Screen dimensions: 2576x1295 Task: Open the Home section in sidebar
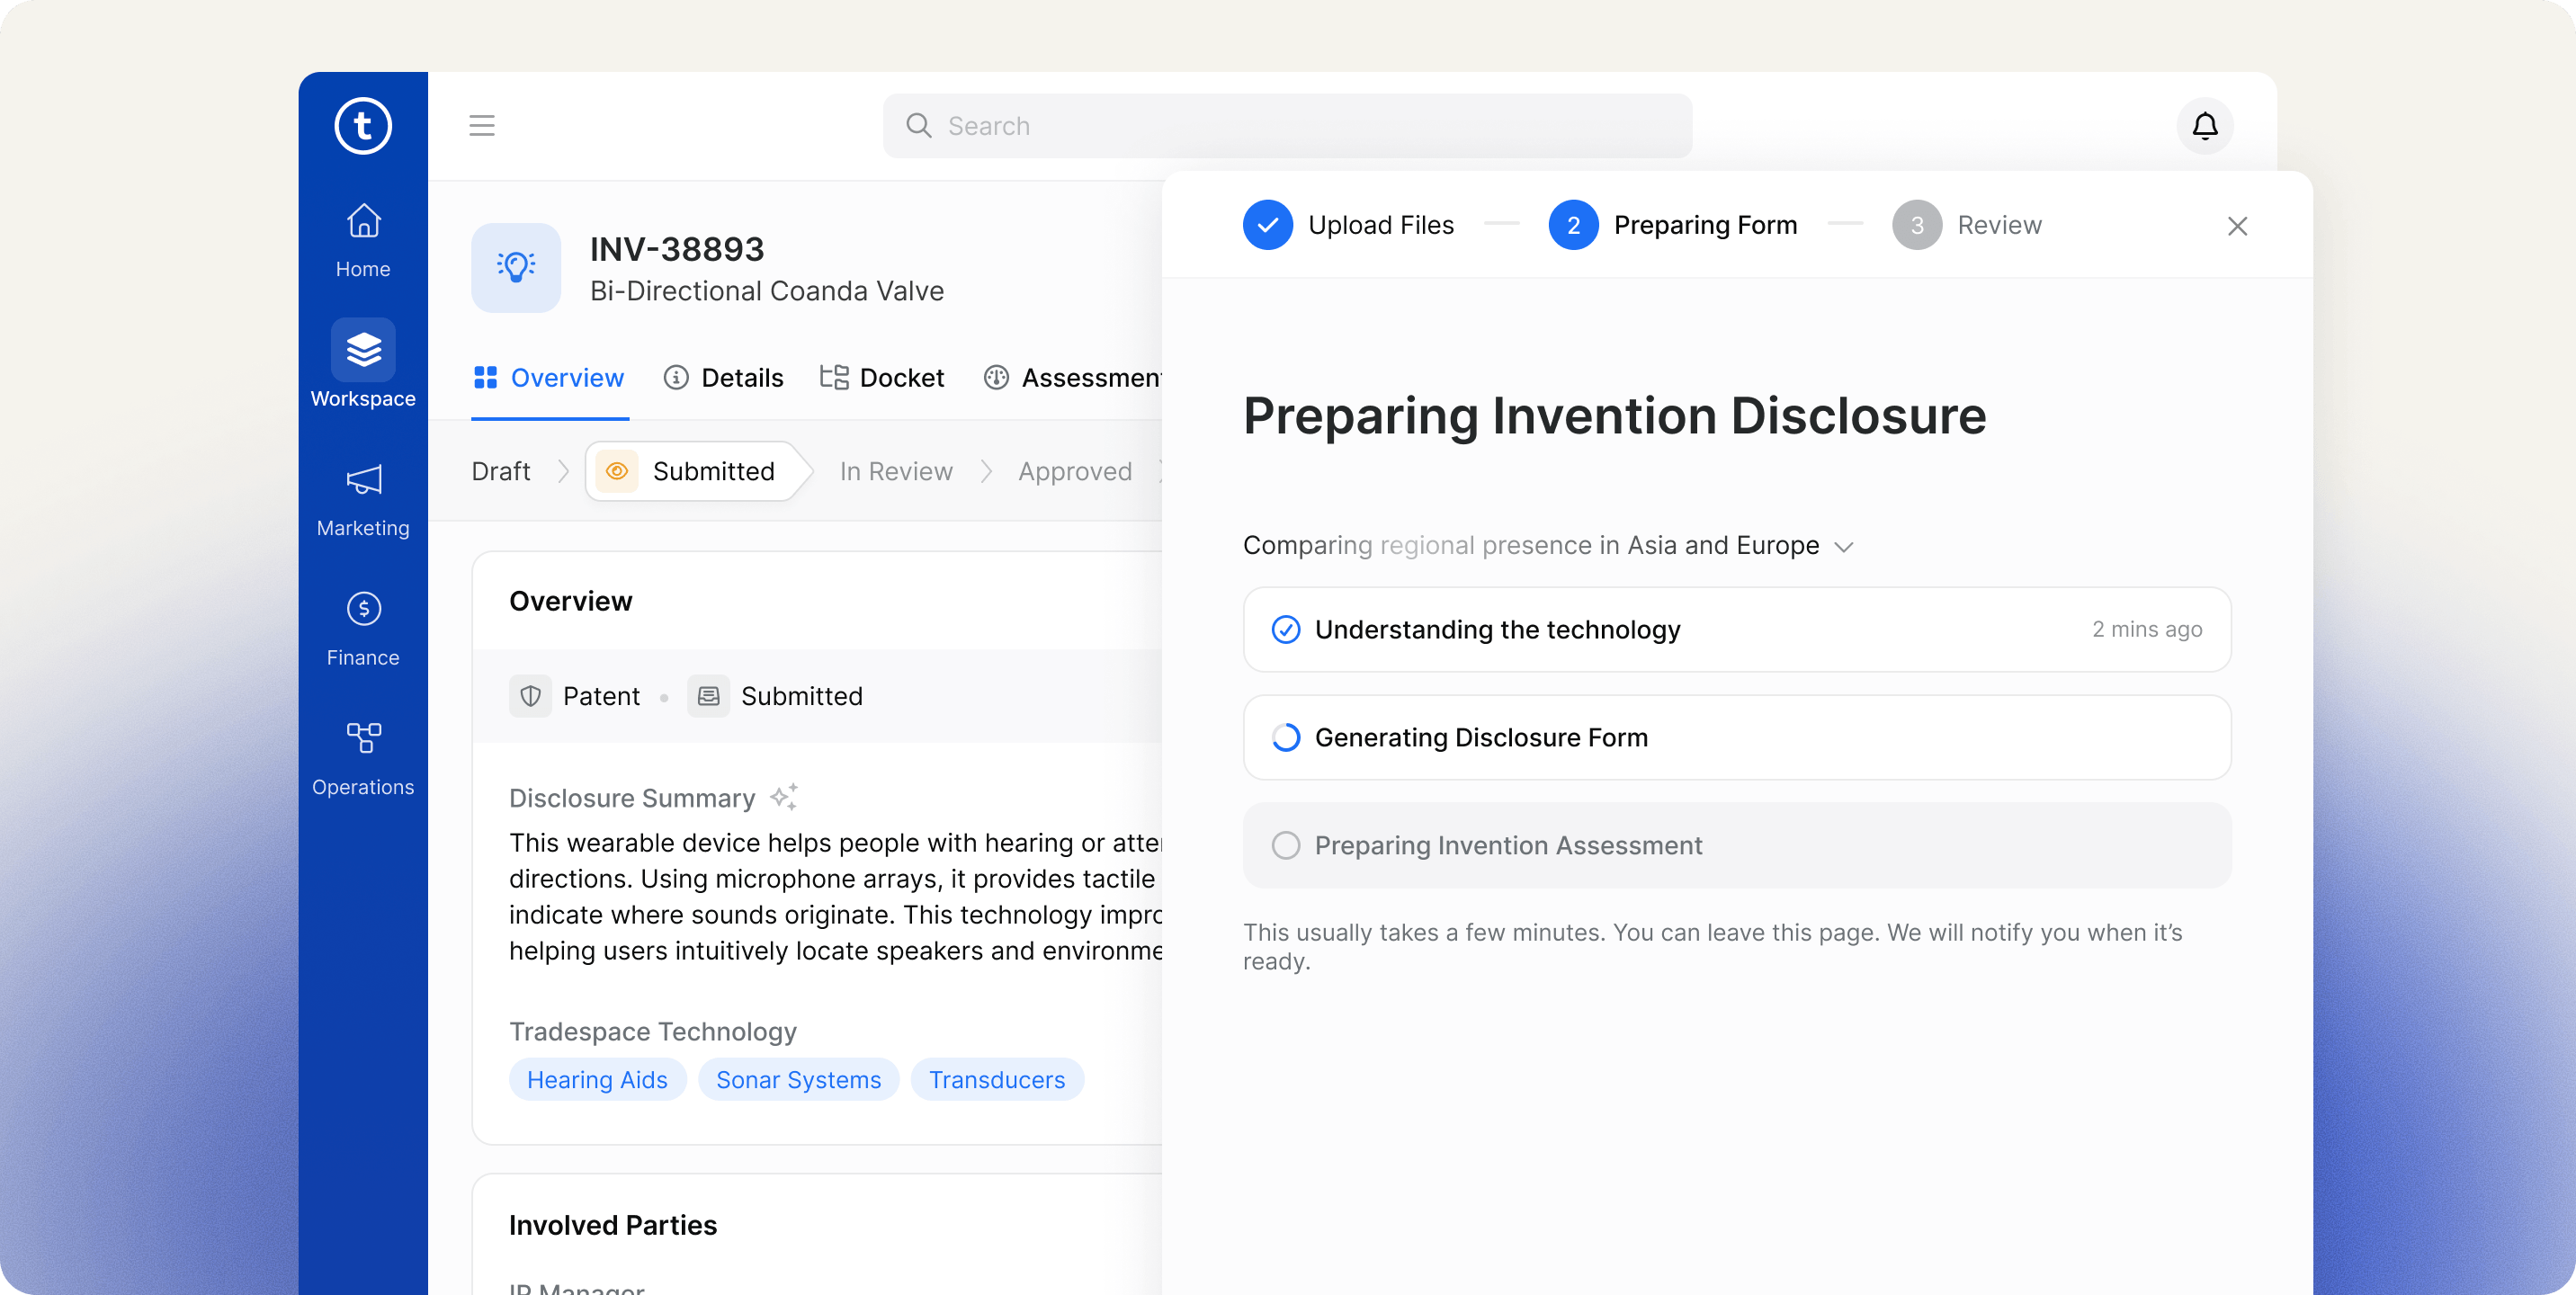(x=363, y=241)
